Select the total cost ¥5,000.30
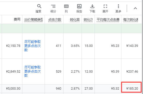The height and width of the screenshot is (94, 143). [x=13, y=88]
